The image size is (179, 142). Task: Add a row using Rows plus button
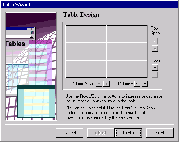point(155,75)
